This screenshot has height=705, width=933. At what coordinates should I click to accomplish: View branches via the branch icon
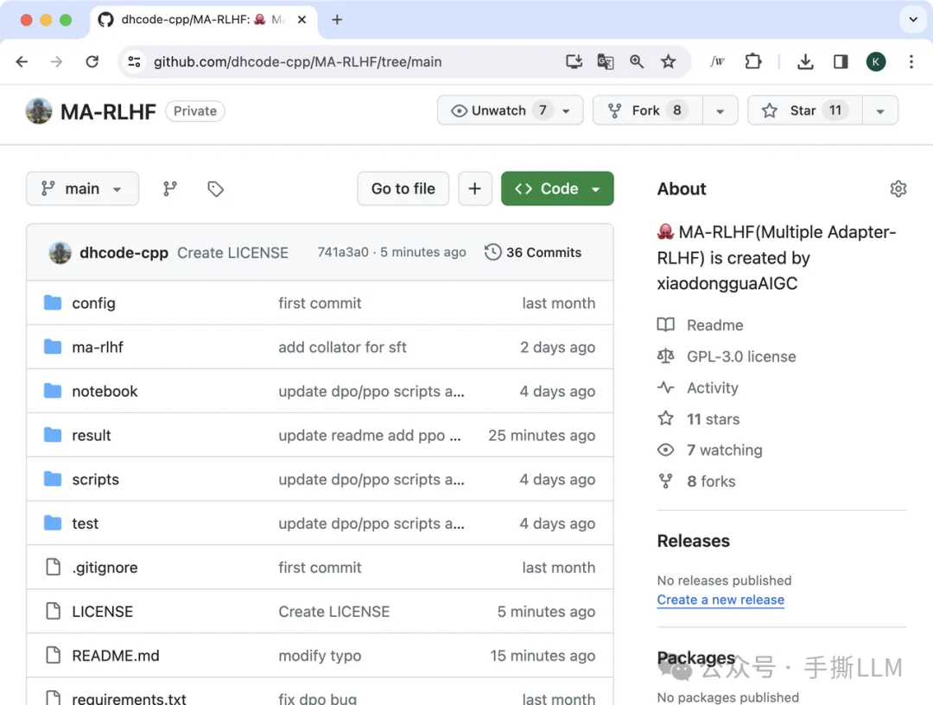point(170,189)
